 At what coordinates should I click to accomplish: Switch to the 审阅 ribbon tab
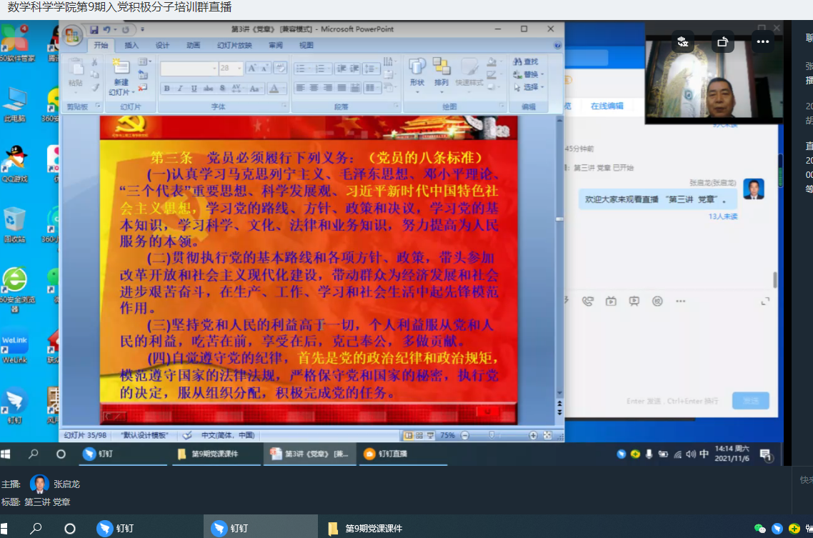coord(275,46)
